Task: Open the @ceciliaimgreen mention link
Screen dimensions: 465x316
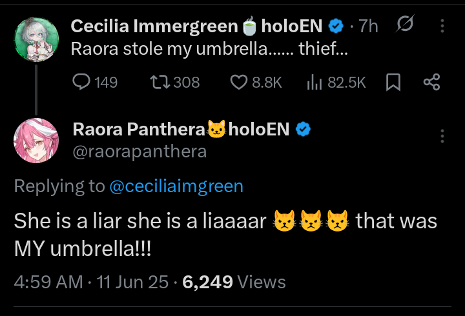Action: point(176,186)
